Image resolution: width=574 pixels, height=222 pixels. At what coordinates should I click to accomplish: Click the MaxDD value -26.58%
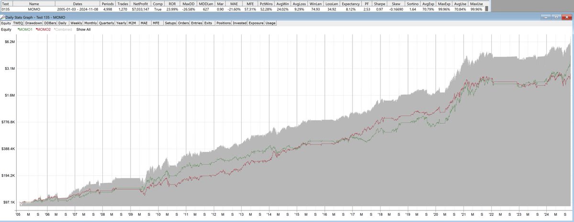[x=189, y=10]
